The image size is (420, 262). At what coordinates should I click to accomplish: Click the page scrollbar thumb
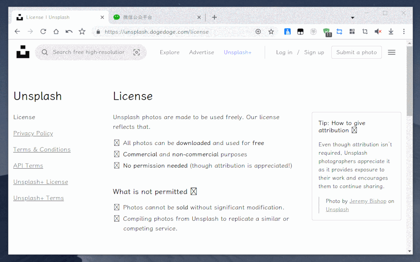[409, 81]
